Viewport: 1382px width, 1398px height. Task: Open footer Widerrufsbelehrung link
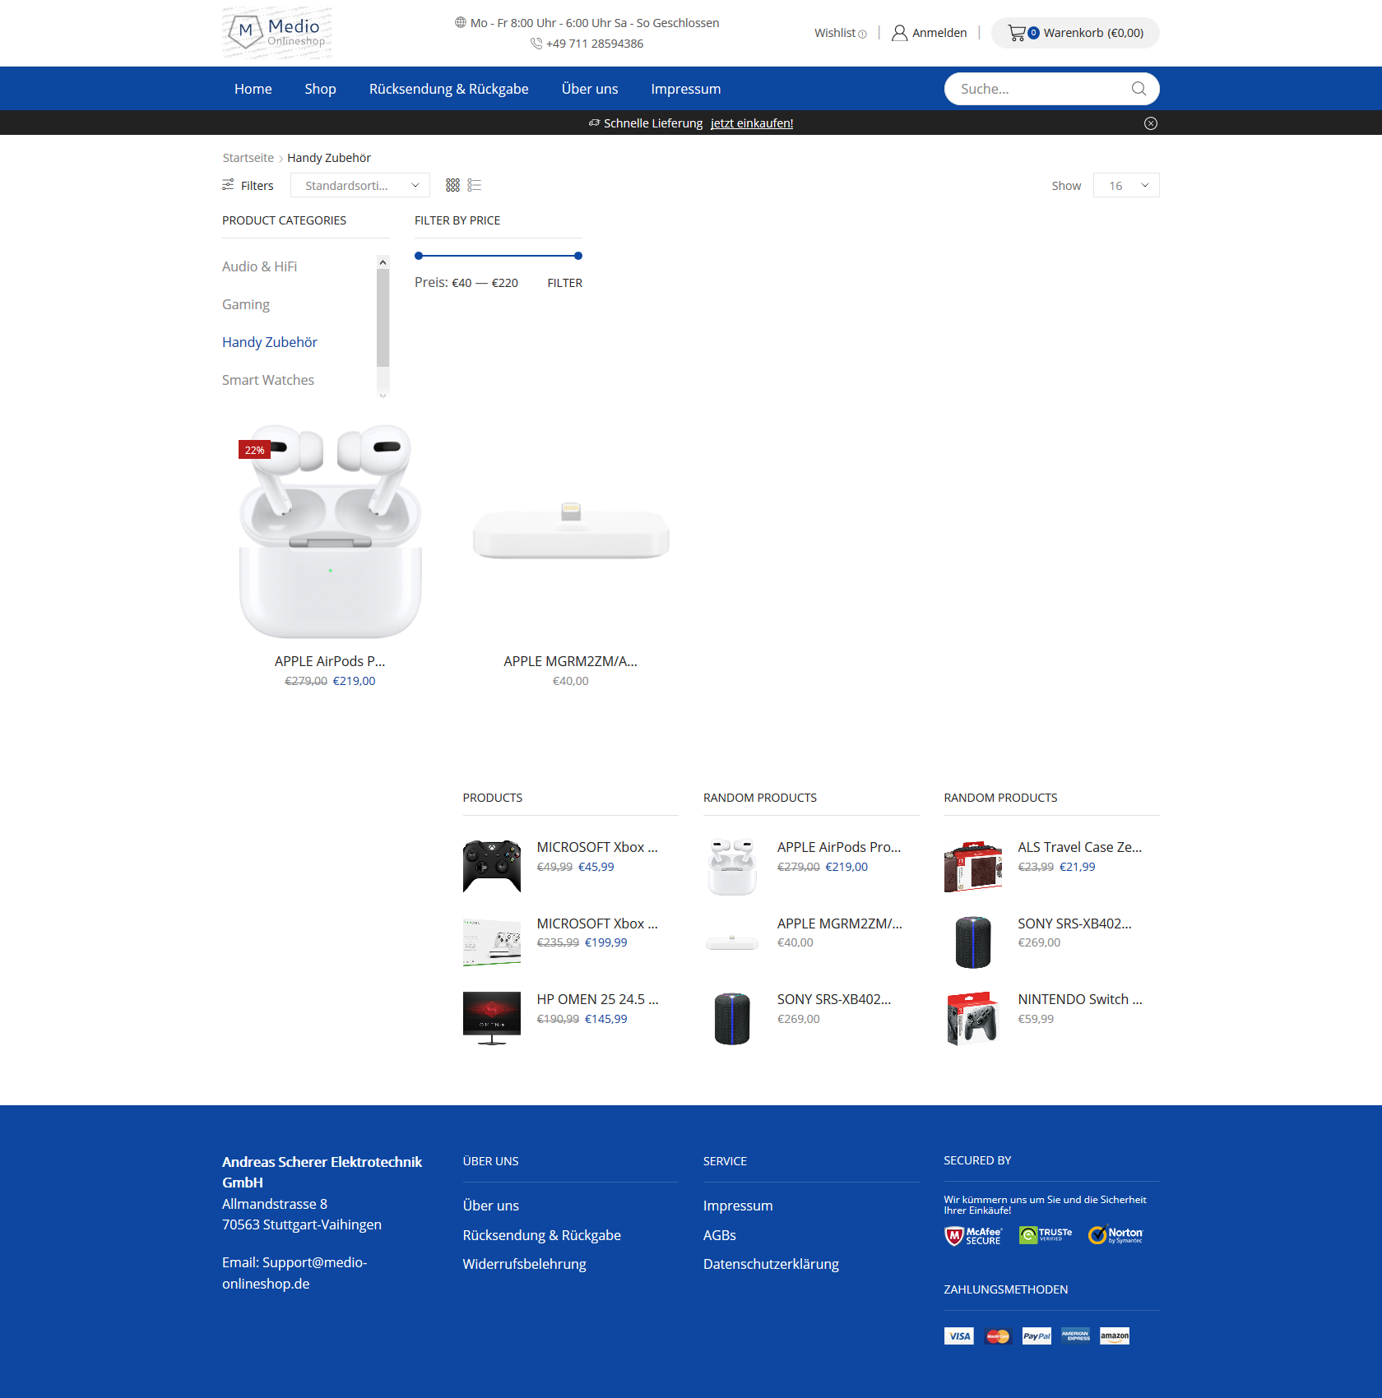[x=525, y=1264]
